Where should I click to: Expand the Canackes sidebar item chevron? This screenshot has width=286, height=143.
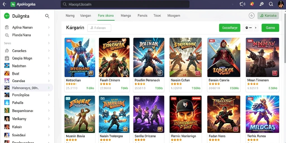(49, 51)
